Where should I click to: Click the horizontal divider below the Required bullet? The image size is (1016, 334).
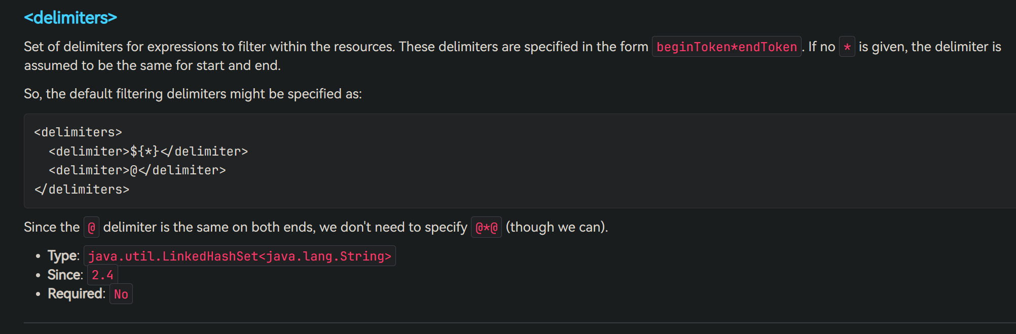(520, 323)
